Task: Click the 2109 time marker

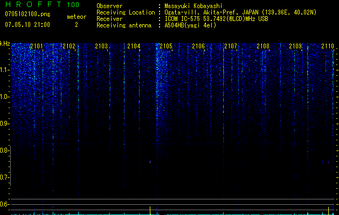Action: coord(295,46)
